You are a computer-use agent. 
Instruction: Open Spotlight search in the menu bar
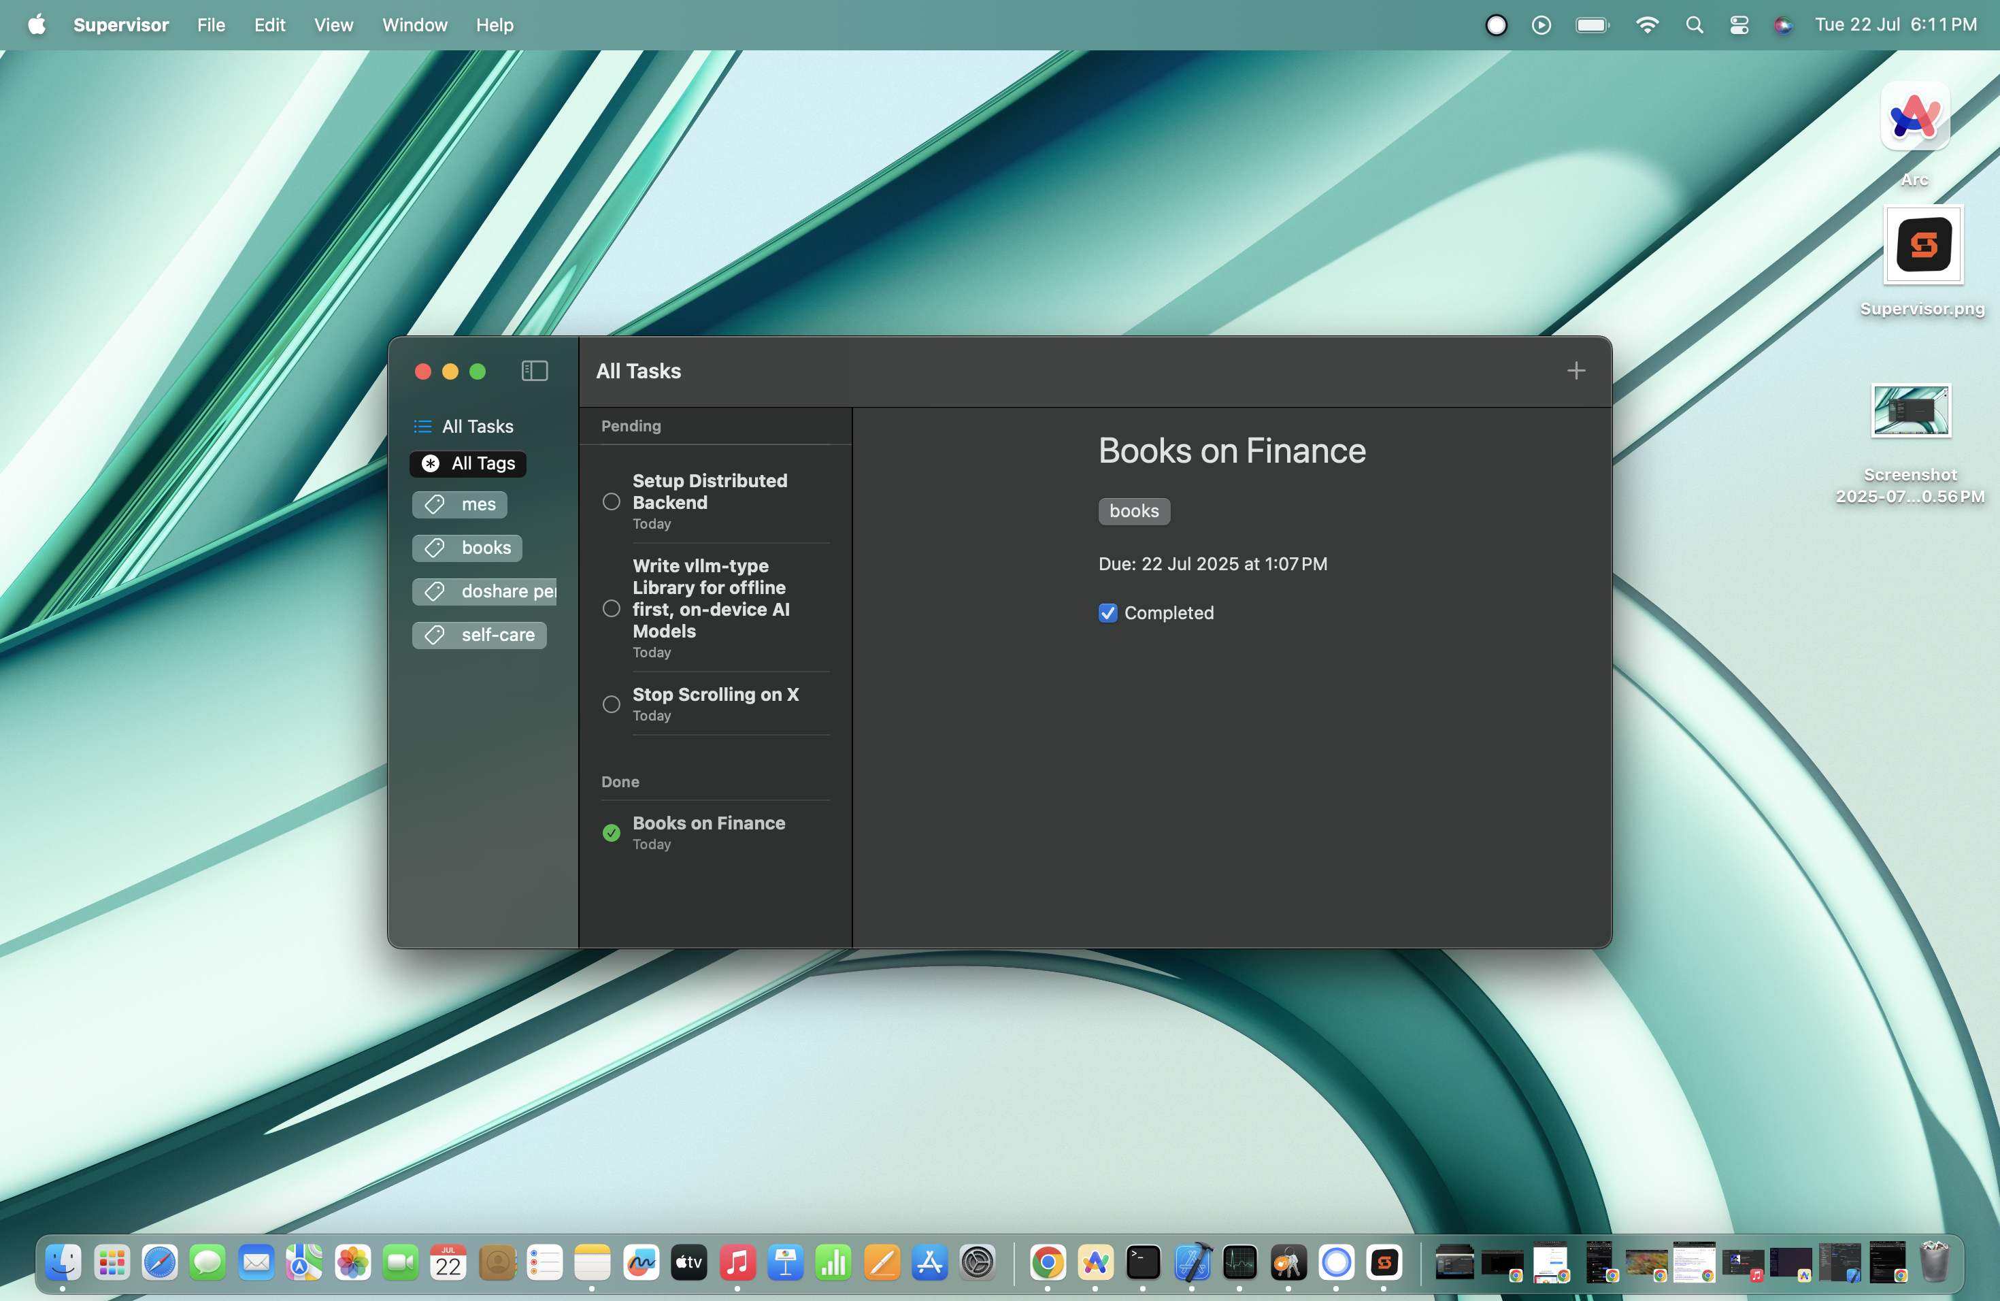[x=1694, y=25]
